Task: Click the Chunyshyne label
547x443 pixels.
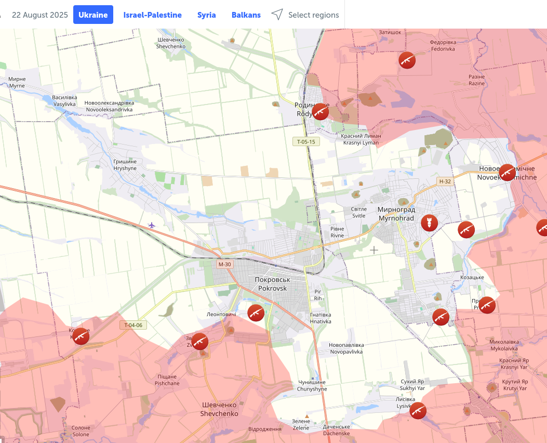Action: pyautogui.click(x=312, y=385)
